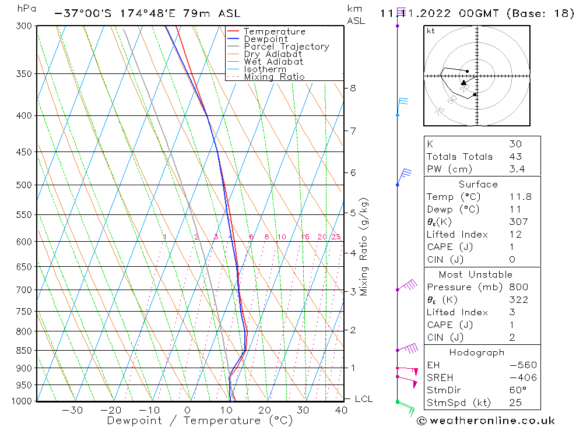Click the Parcel Trajectory legend entry
The height and width of the screenshot is (427, 583).
tap(278, 47)
